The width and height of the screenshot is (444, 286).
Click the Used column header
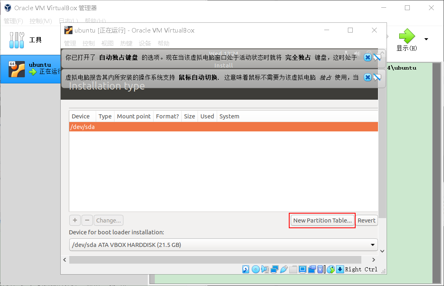coord(207,116)
